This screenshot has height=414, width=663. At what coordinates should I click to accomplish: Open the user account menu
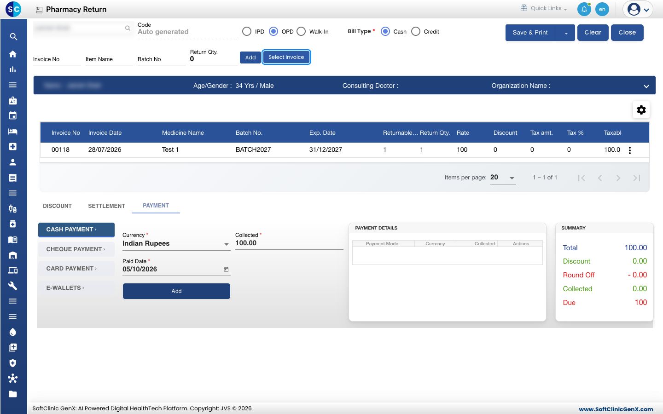coord(638,9)
